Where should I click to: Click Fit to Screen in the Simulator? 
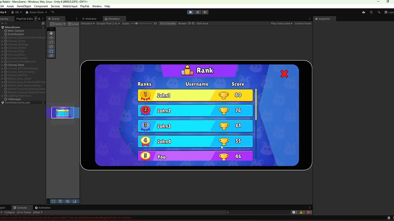pos(167,23)
